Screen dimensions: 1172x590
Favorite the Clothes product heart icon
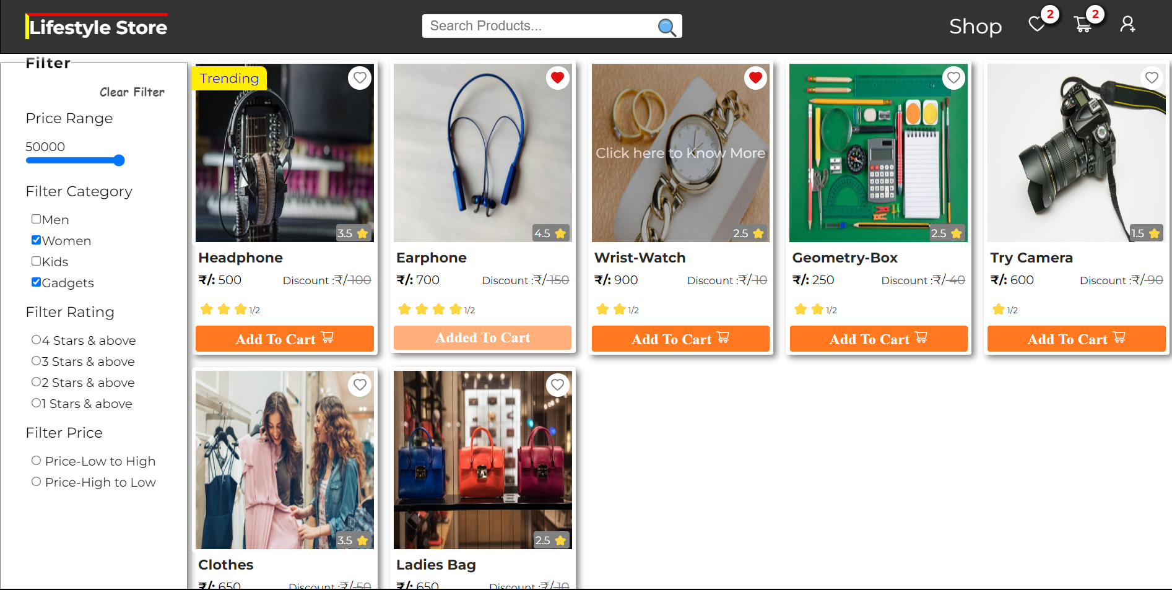[x=359, y=384]
